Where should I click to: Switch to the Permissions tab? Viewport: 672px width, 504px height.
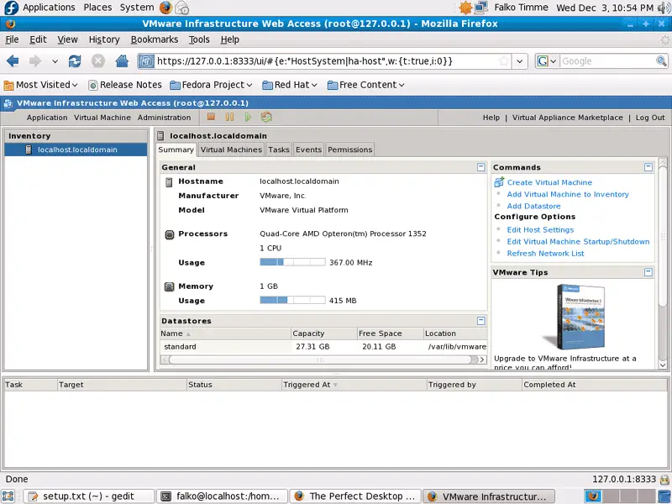tap(349, 150)
